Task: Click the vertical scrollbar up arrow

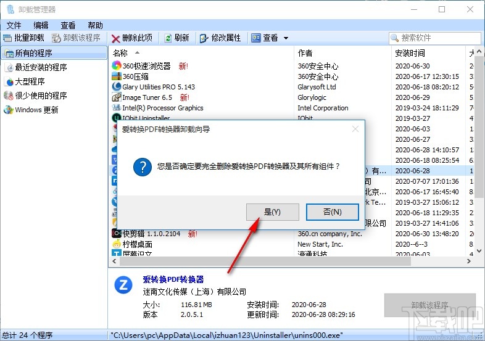Action: click(x=479, y=51)
